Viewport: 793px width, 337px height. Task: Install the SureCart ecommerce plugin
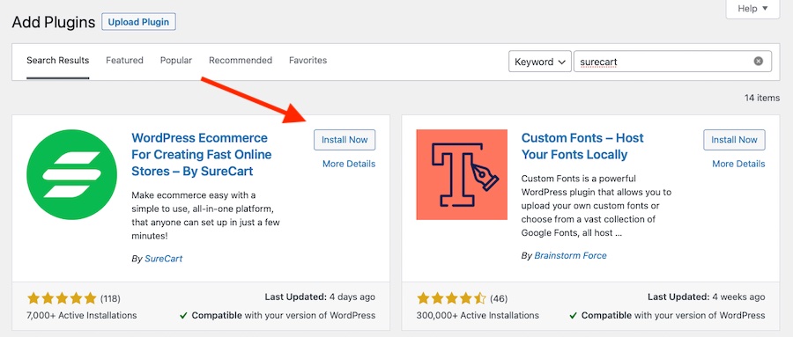coord(345,139)
